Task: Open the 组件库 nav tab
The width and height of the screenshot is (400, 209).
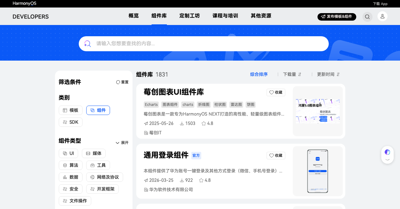Action: point(159,16)
